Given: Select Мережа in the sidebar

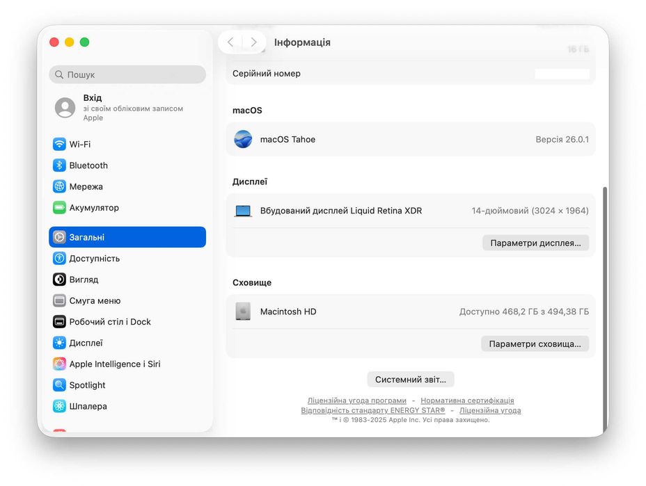Looking at the screenshot, I should click(127, 186).
